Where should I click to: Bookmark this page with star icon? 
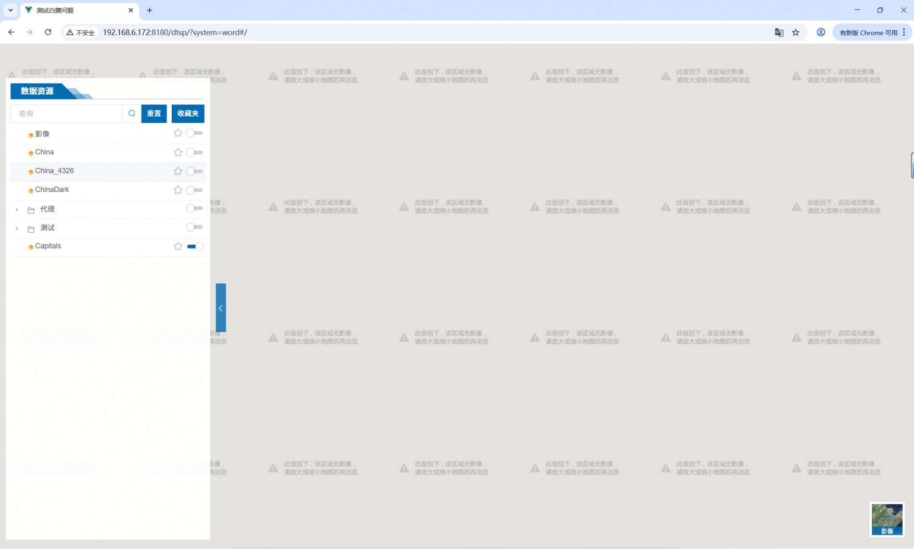(796, 32)
